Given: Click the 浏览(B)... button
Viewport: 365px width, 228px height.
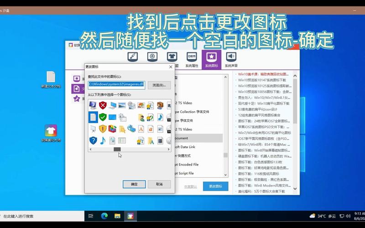Looking at the screenshot, I should 159,85.
